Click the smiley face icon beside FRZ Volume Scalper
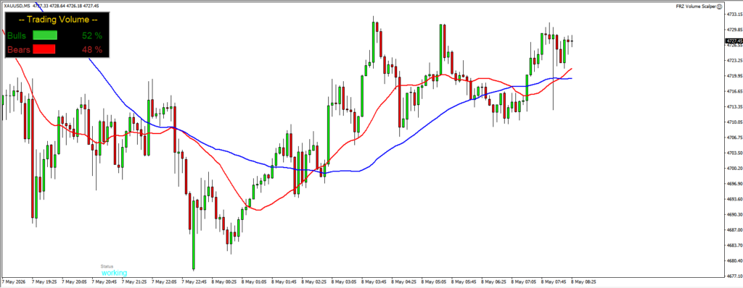Screen dimensions: 743x288 click(719, 6)
